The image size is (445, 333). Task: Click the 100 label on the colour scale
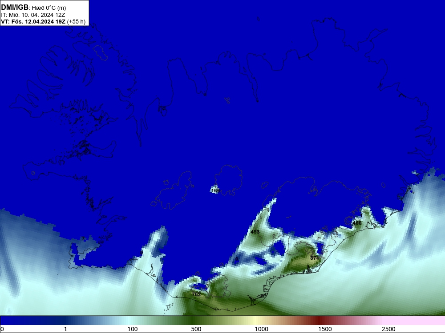[133, 329]
